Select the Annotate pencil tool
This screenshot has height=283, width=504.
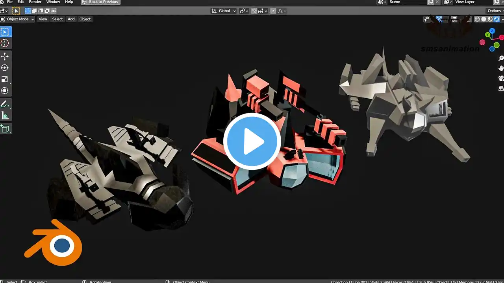(x=5, y=104)
